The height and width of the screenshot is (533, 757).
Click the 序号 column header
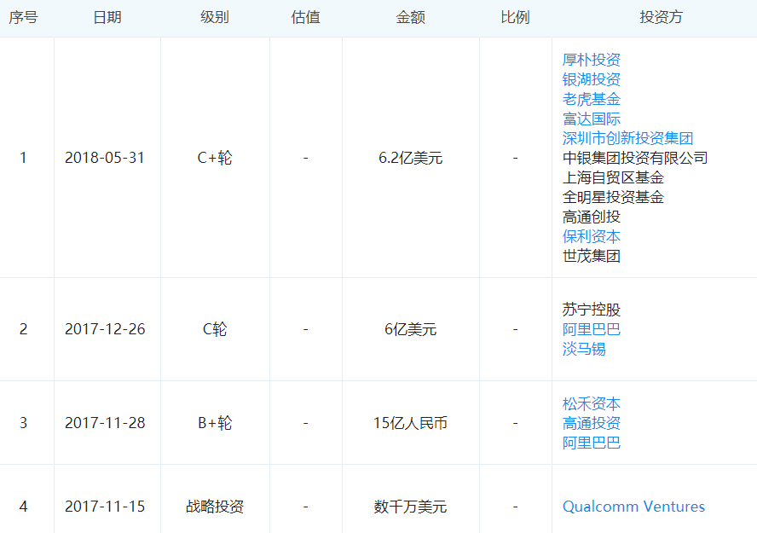click(x=23, y=17)
